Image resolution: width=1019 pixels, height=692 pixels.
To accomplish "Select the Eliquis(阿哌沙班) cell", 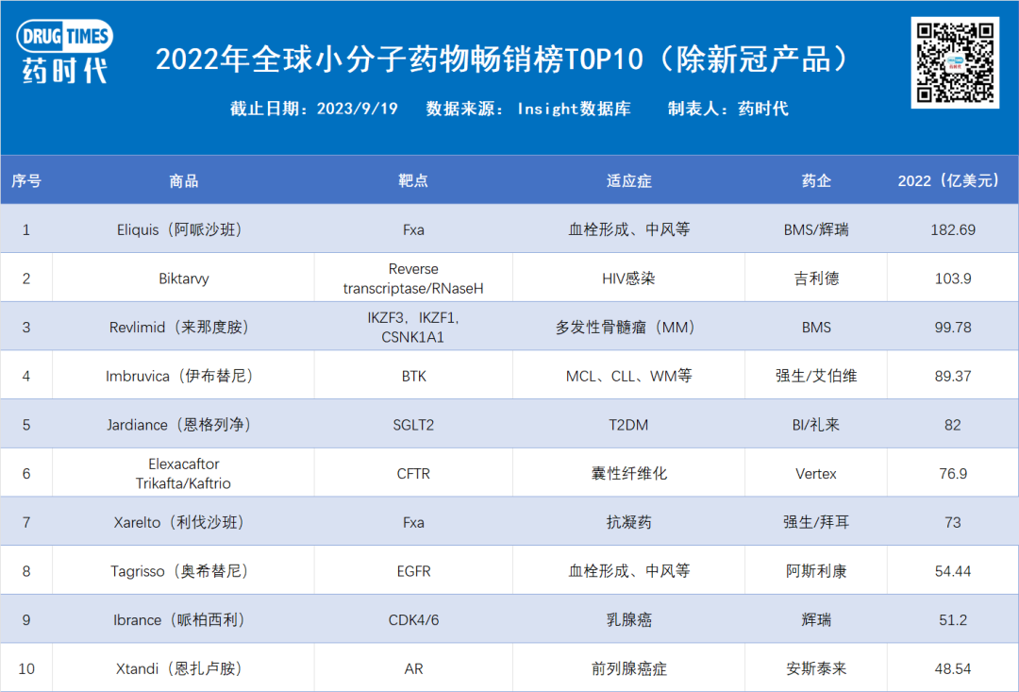I will pyautogui.click(x=183, y=228).
